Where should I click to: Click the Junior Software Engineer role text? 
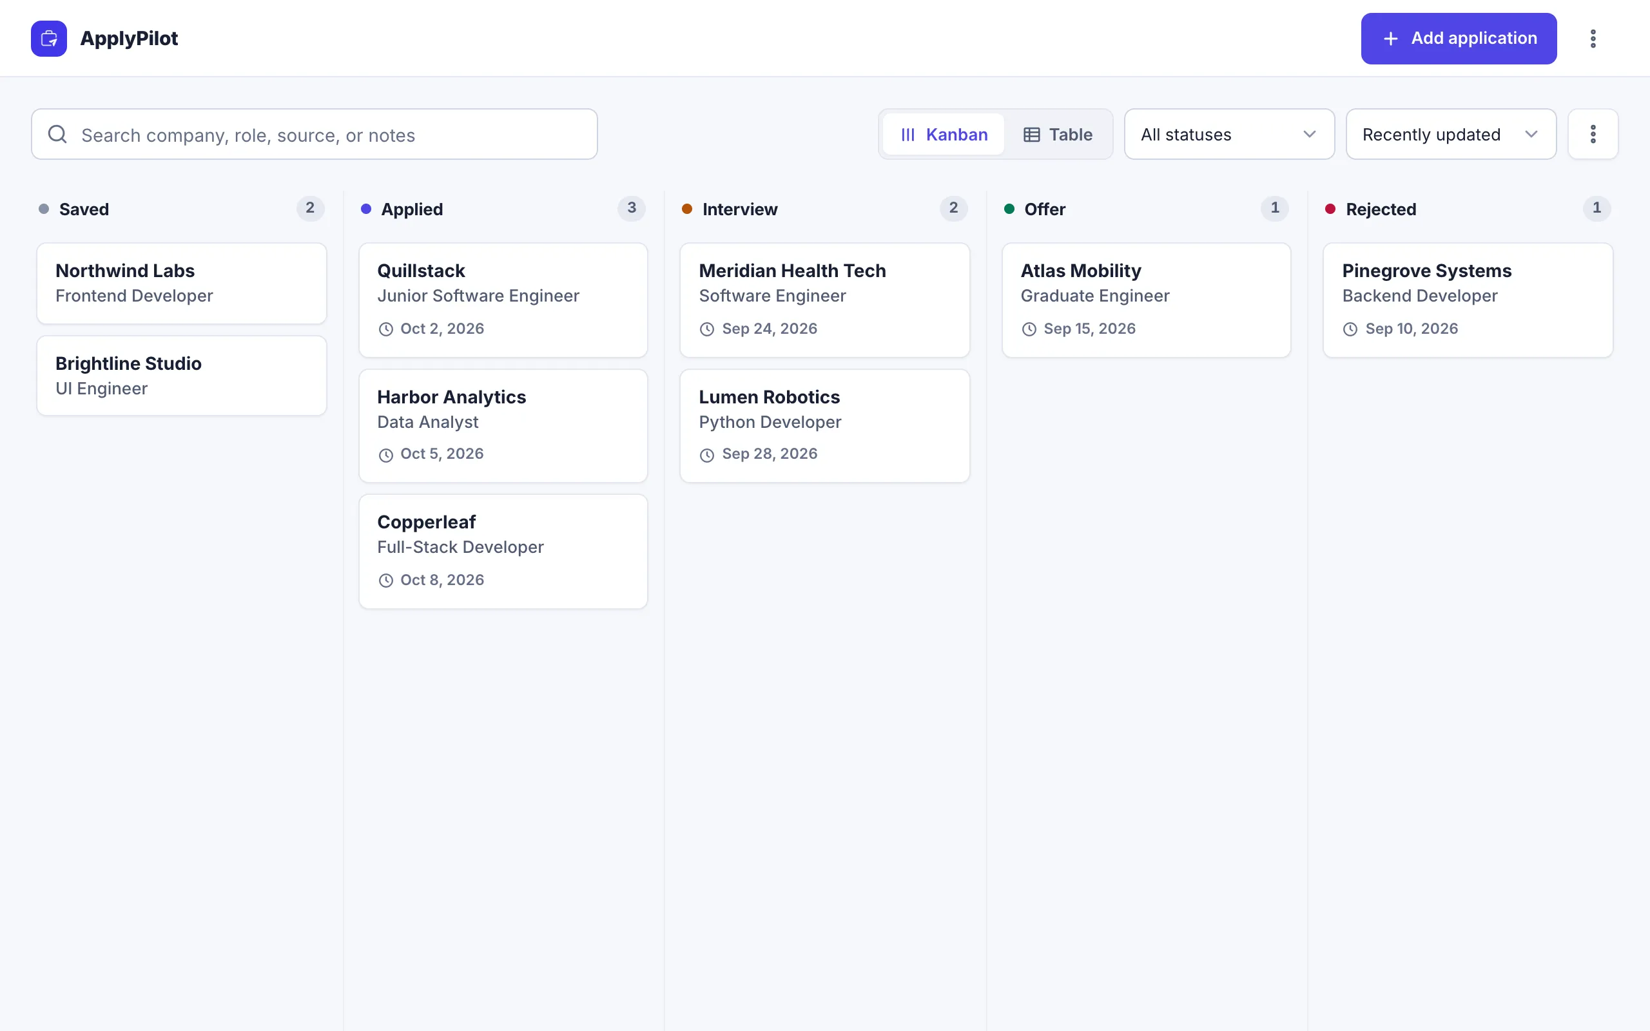(x=478, y=296)
